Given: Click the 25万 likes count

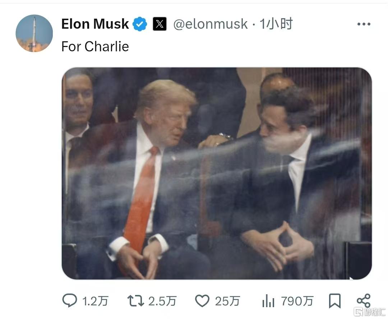Looking at the screenshot, I should (x=227, y=301).
